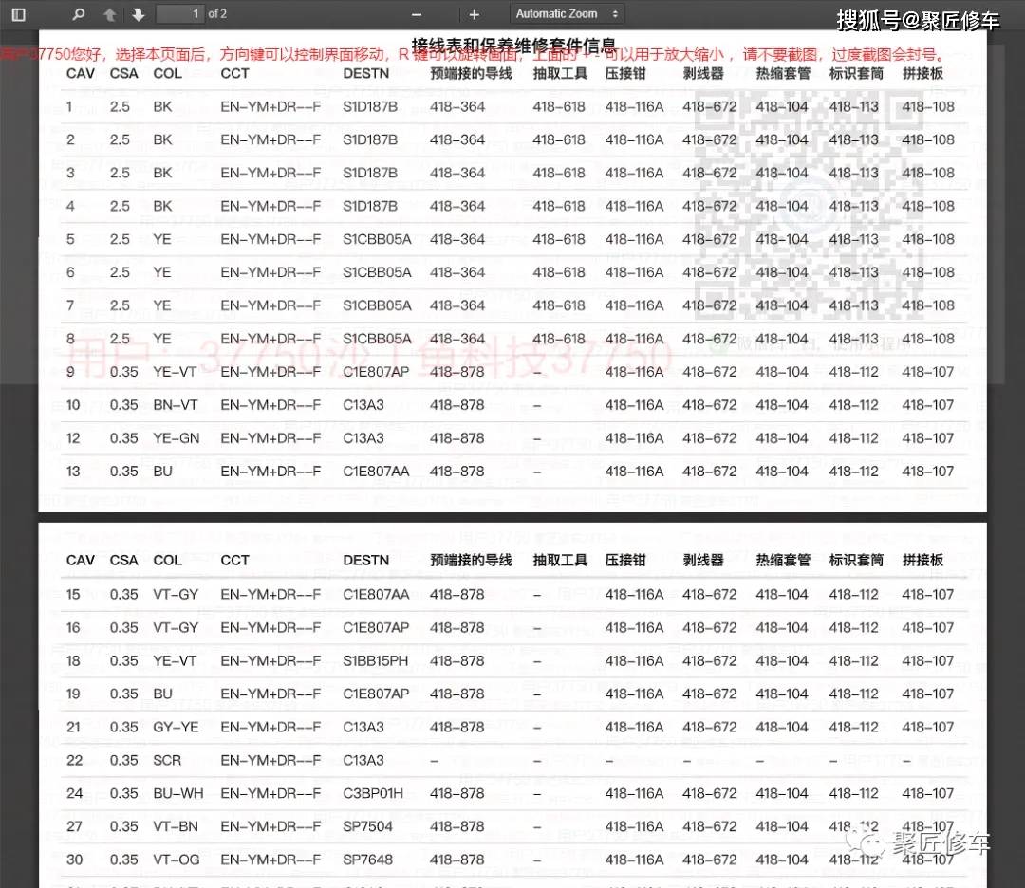Select 418-108 in the CAV 1 row
This screenshot has width=1025, height=888.
pos(928,106)
